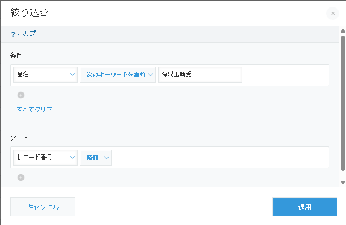Add a sort rule with the plus icon
The image size is (346, 225).
pos(21,177)
